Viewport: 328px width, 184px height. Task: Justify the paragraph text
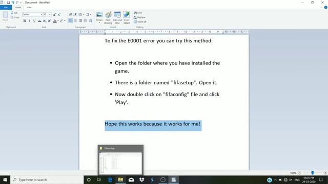coord(86,20)
